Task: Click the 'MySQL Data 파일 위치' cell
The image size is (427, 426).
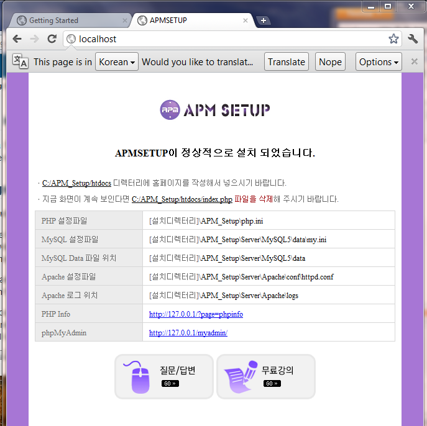Action: point(89,258)
